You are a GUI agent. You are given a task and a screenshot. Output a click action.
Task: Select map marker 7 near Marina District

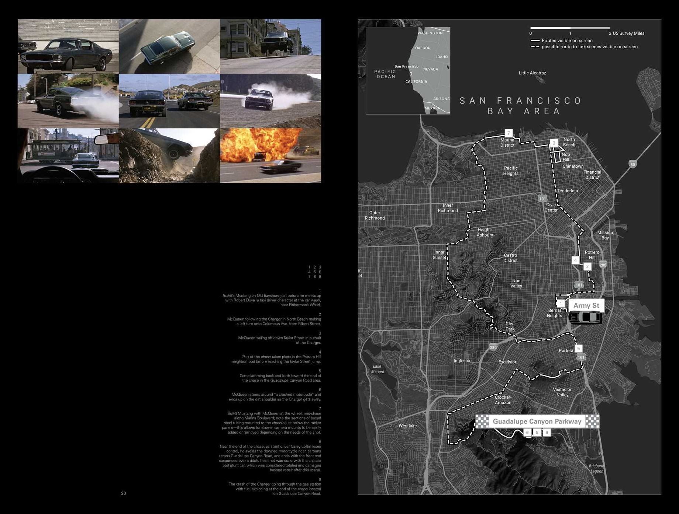[x=509, y=133]
